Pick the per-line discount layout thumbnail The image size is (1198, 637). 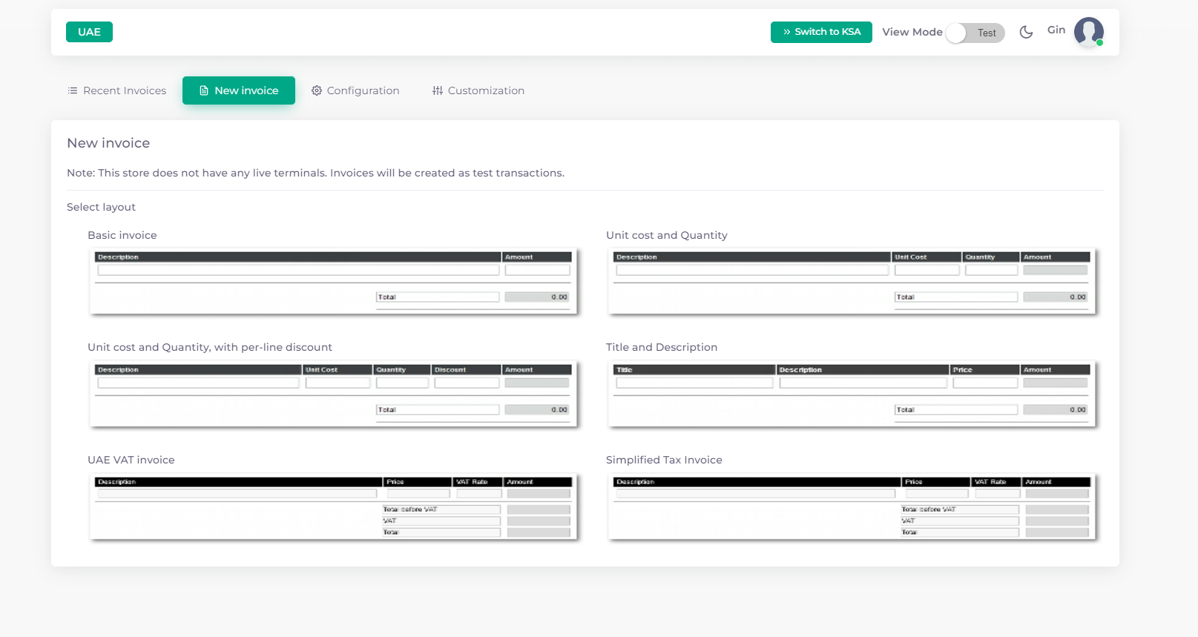click(333, 394)
